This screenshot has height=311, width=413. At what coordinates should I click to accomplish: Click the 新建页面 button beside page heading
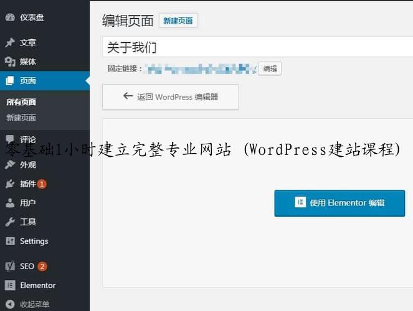pos(178,21)
